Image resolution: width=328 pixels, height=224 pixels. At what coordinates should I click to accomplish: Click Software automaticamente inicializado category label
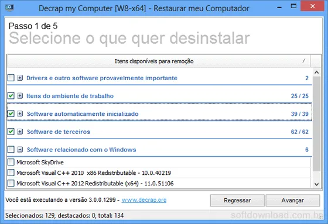83,114
